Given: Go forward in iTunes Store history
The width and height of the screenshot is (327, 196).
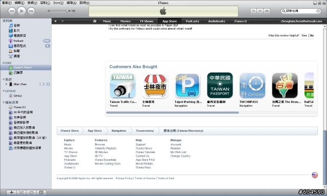Looking at the screenshot, I should click(62, 21).
